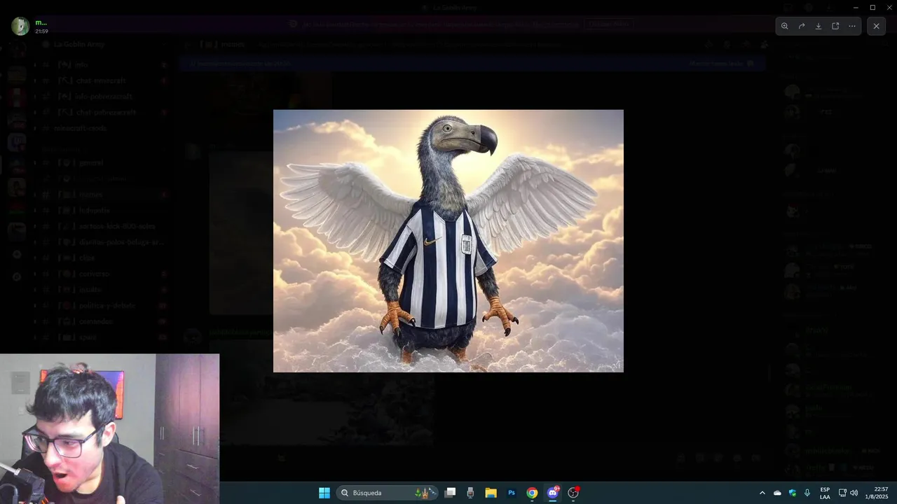Click the microphone tray icon

pyautogui.click(x=807, y=493)
